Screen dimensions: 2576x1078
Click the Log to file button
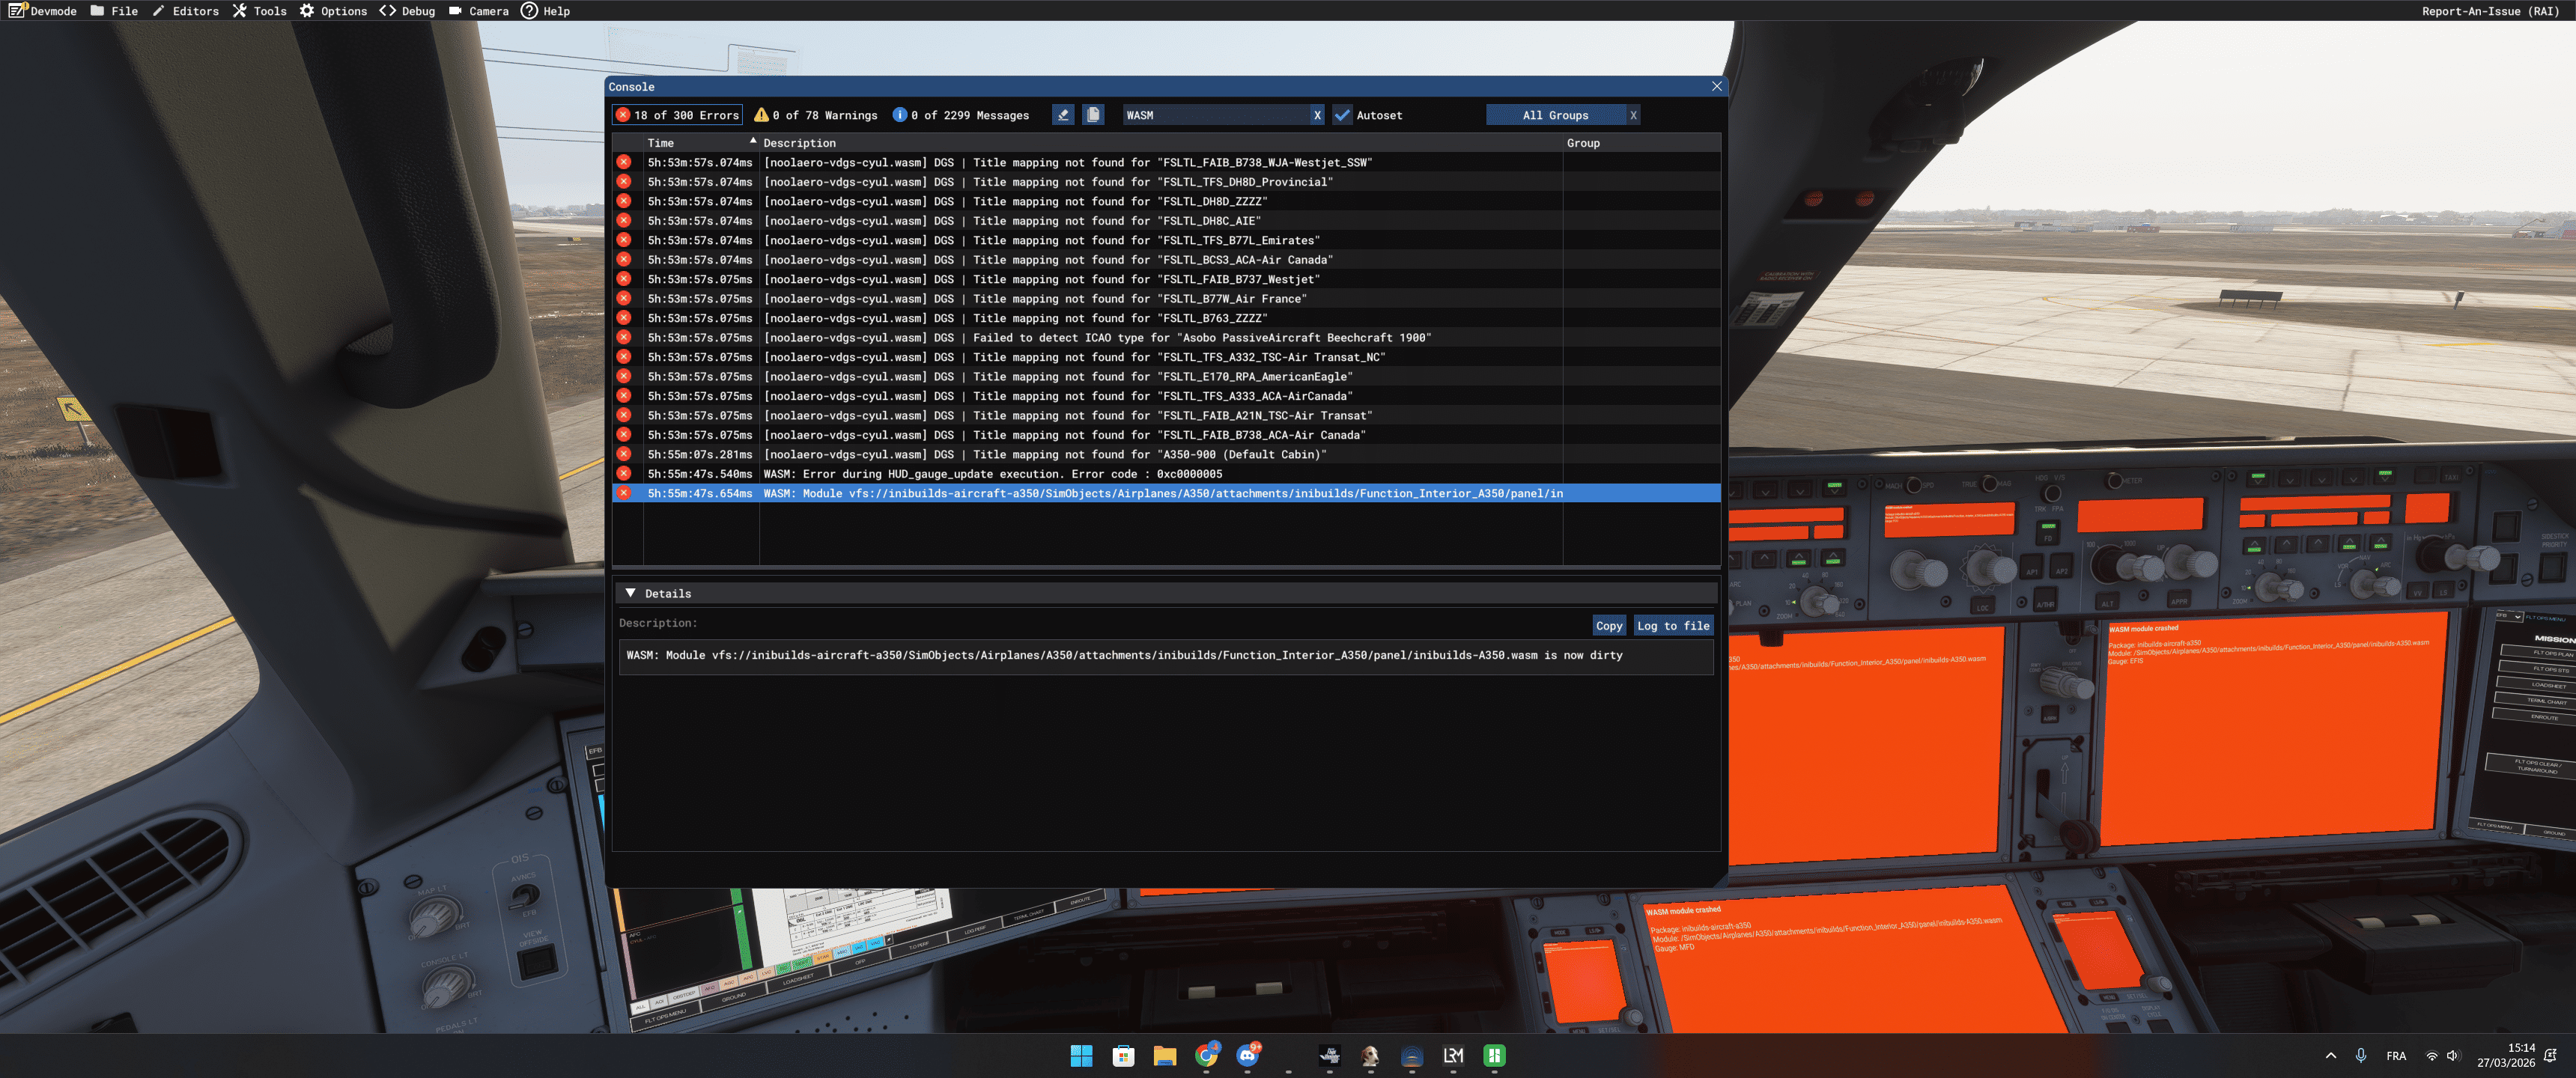1672,626
